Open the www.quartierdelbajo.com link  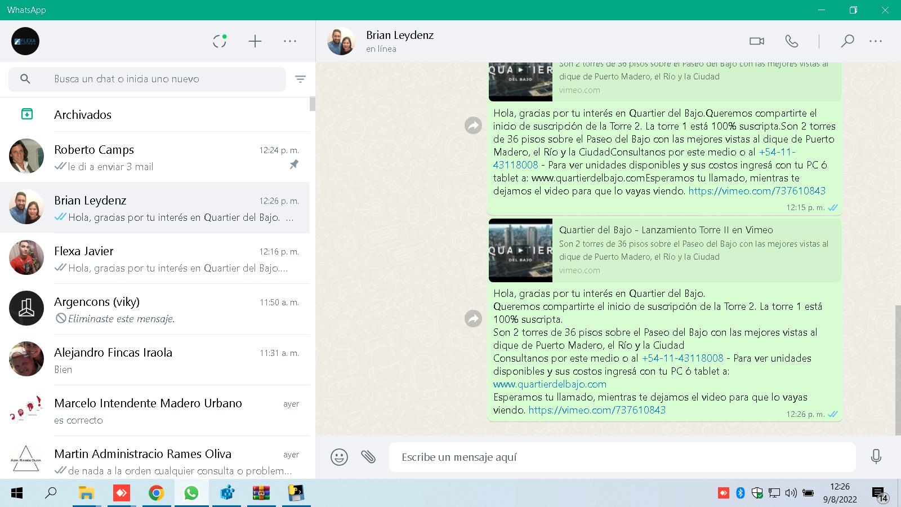click(550, 384)
